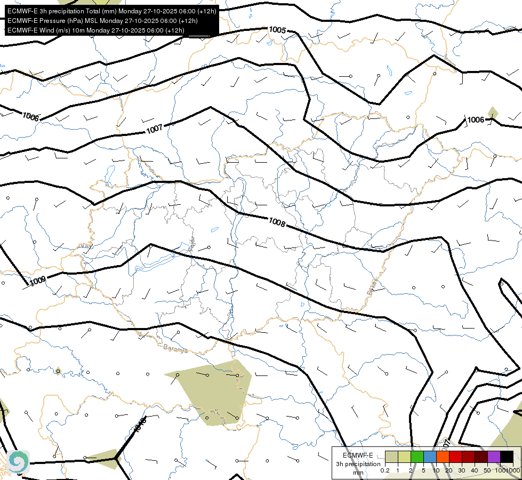Click the 1005 isobar label
Image resolution: width=522 pixels, height=480 pixels.
pos(277,30)
